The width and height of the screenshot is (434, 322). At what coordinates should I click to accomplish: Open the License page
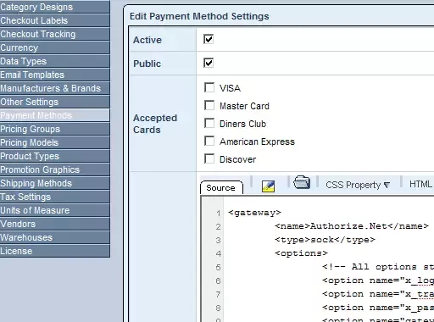(55, 251)
